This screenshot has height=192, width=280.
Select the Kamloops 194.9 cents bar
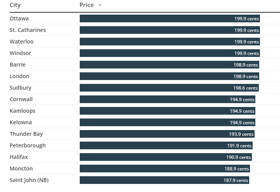(x=167, y=111)
